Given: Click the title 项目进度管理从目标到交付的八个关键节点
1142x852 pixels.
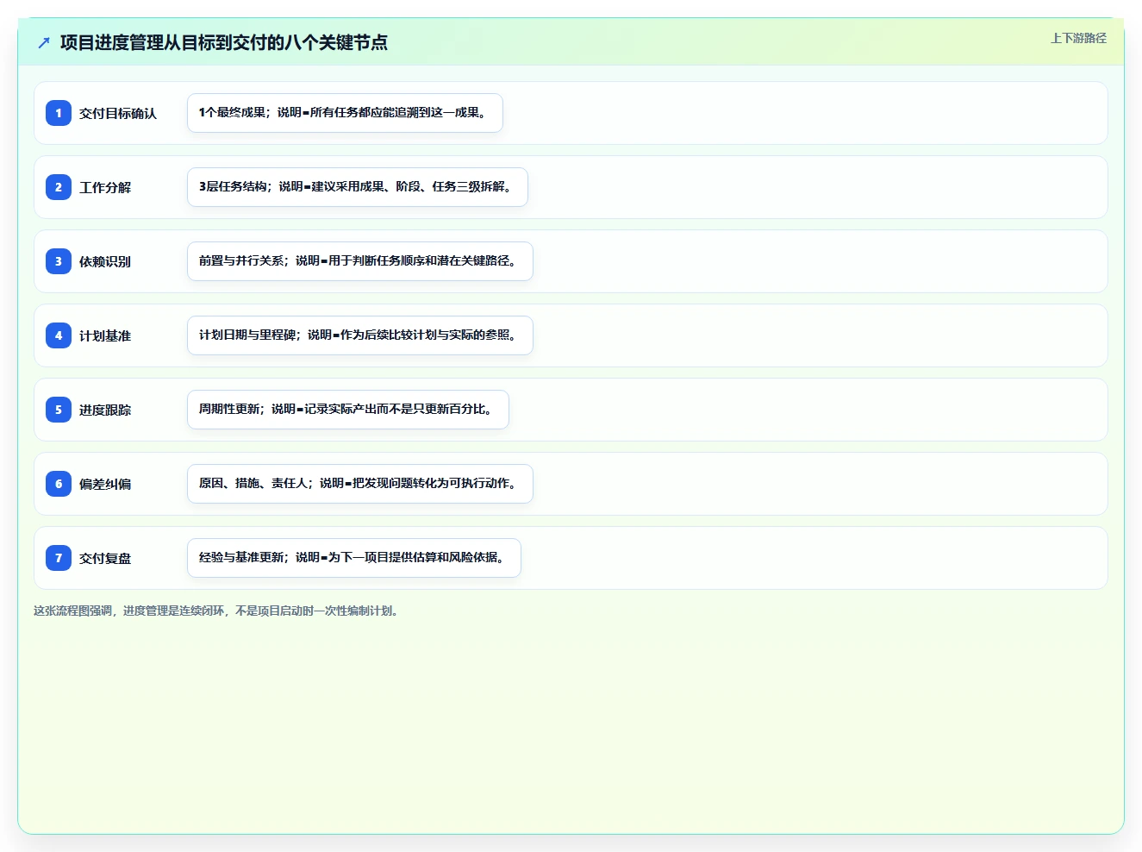Looking at the screenshot, I should (x=224, y=42).
